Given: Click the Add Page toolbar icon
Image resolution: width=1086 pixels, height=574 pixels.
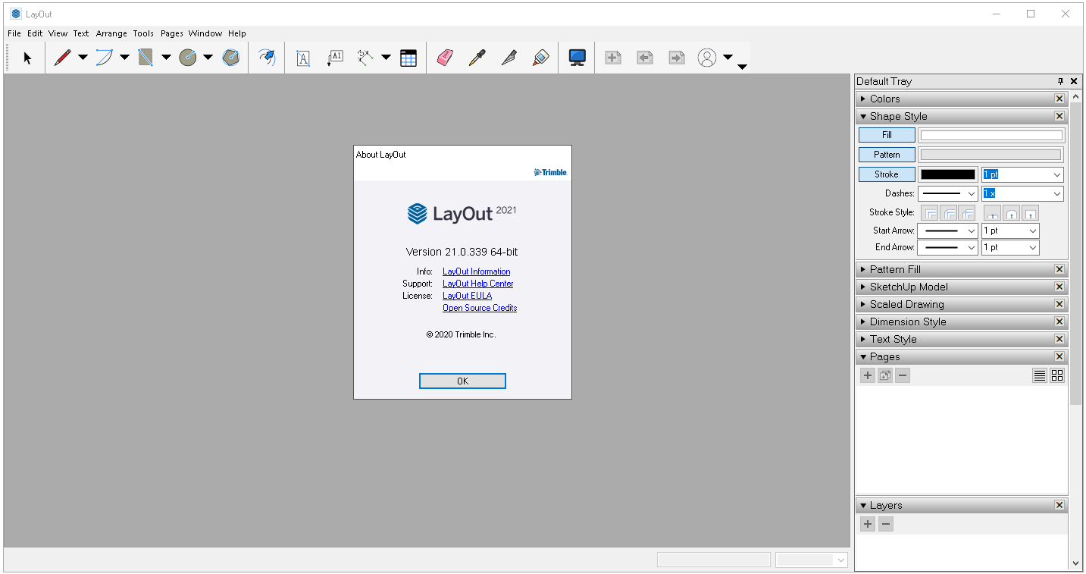Looking at the screenshot, I should tap(613, 58).
